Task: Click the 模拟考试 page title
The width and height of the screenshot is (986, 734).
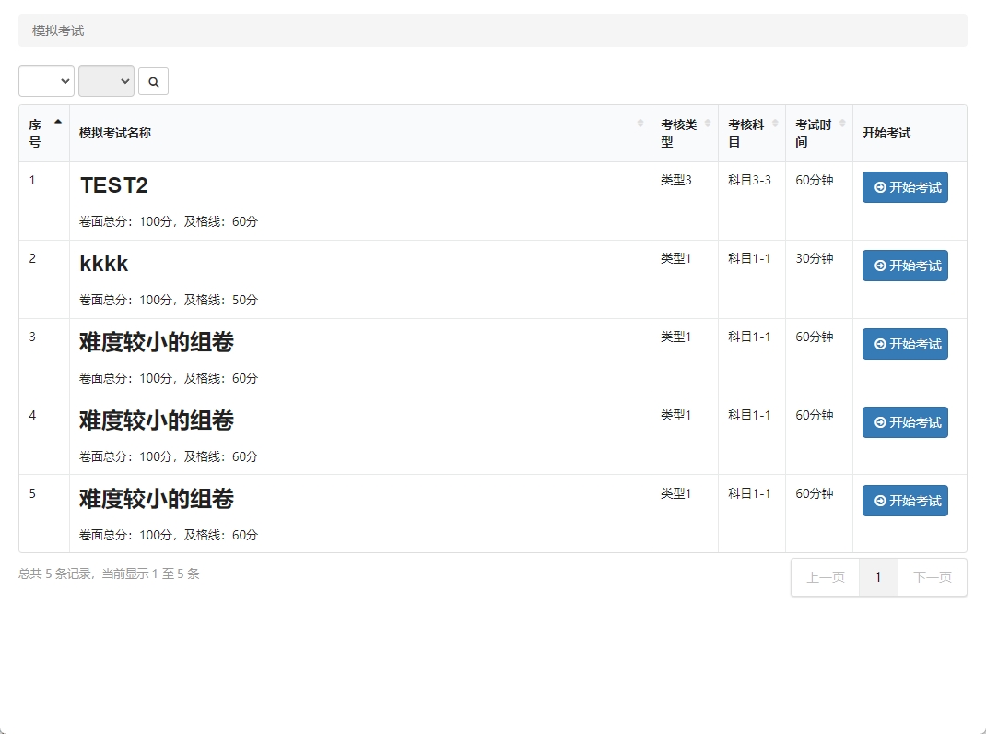Action: 58,30
